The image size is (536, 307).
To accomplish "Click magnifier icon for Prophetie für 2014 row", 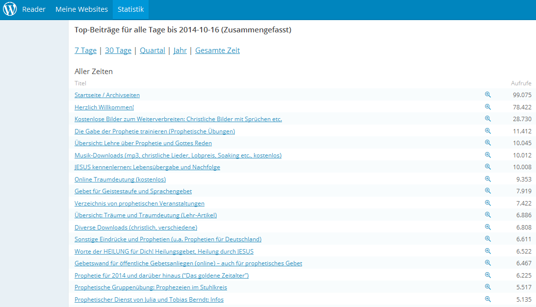I will pyautogui.click(x=488, y=275).
